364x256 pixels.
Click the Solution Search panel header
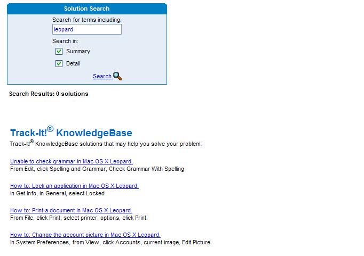point(86,9)
